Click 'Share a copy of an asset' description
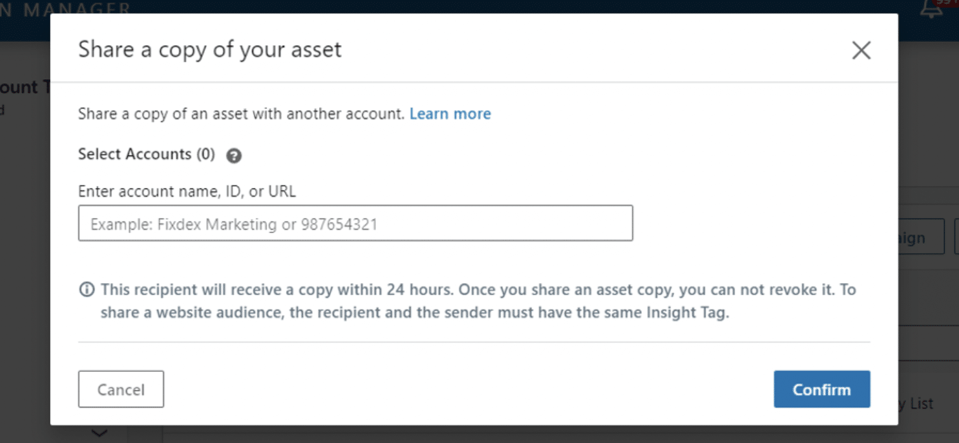This screenshot has width=959, height=443. 241,114
